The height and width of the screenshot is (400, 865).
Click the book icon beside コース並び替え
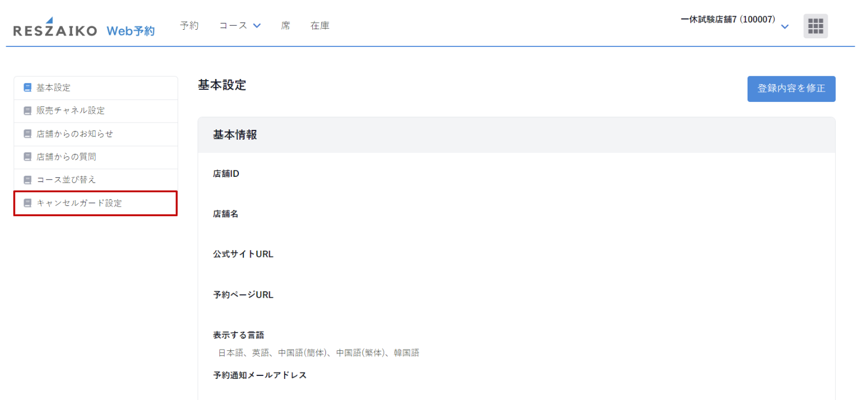click(x=27, y=180)
